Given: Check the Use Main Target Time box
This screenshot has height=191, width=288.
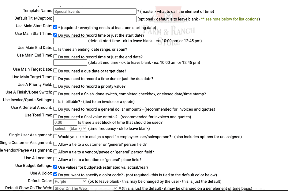Looking at the screenshot, I should click(55, 78).
